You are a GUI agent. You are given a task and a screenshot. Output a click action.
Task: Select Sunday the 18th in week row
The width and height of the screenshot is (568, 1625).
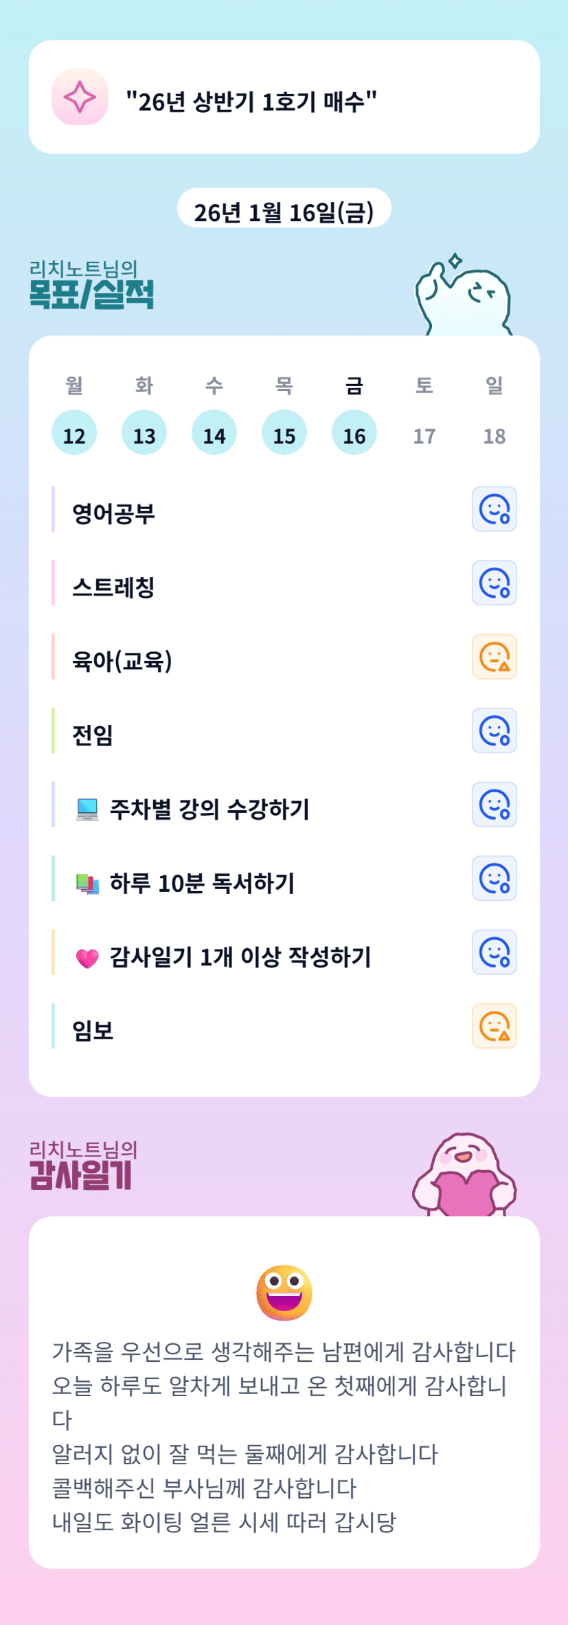point(495,435)
